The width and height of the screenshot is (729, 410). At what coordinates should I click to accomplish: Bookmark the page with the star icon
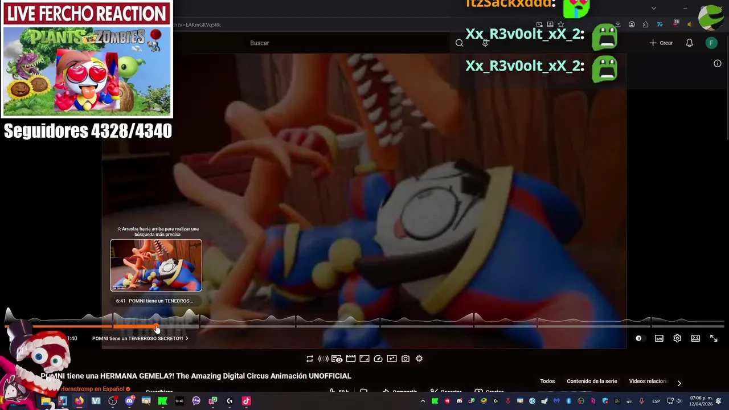(561, 24)
